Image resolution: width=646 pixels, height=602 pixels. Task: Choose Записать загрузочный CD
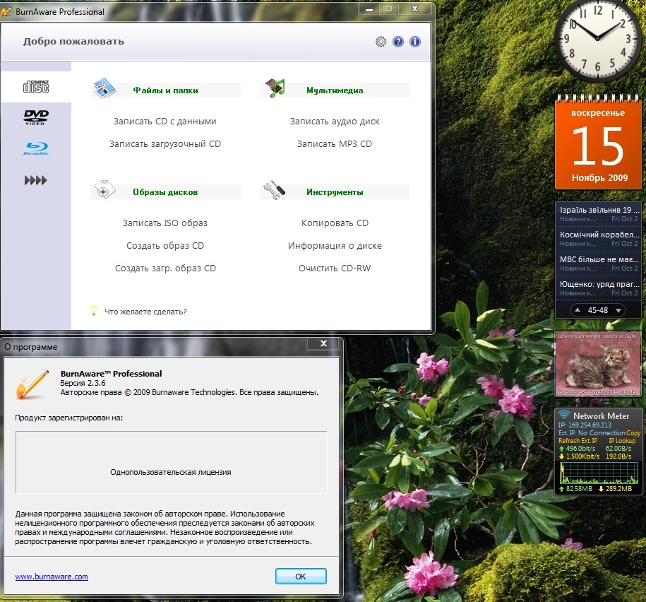165,144
